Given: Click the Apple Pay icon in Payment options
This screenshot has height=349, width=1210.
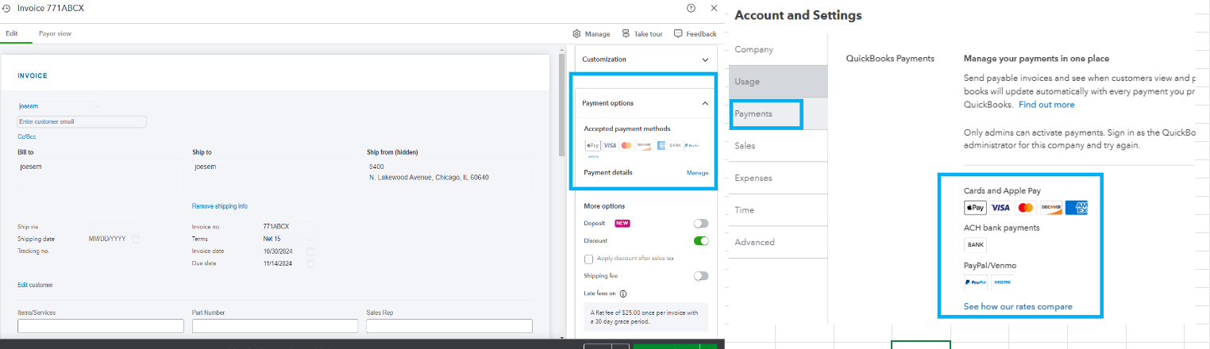Looking at the screenshot, I should (x=592, y=146).
